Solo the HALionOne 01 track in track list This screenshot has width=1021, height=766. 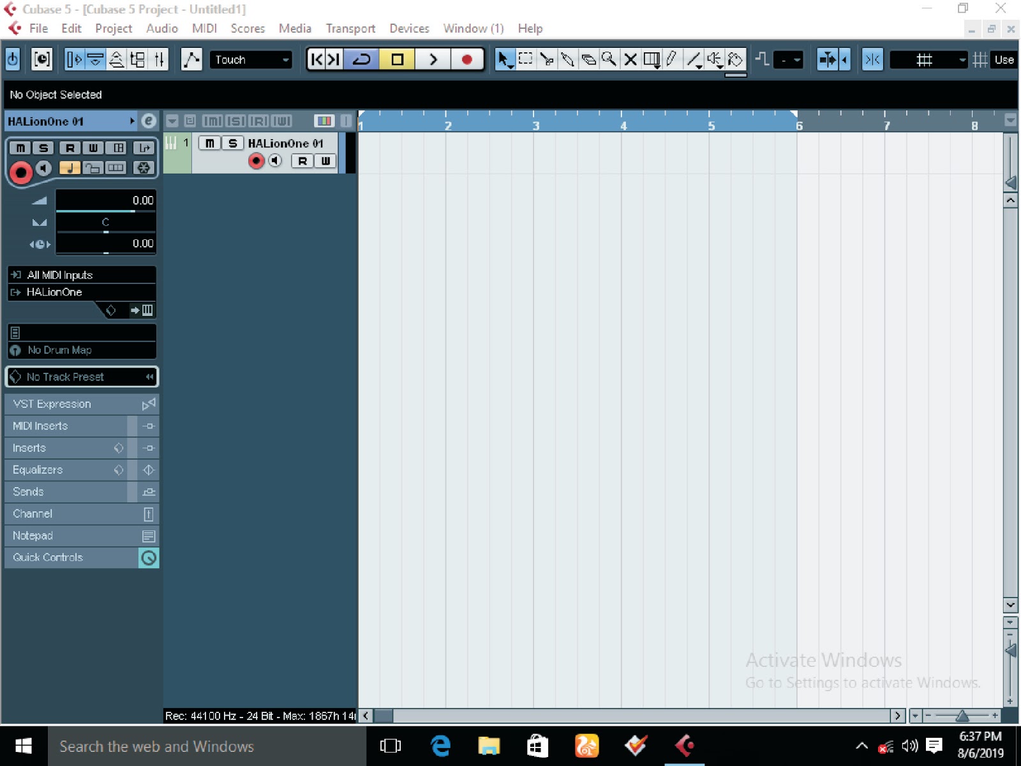point(232,143)
